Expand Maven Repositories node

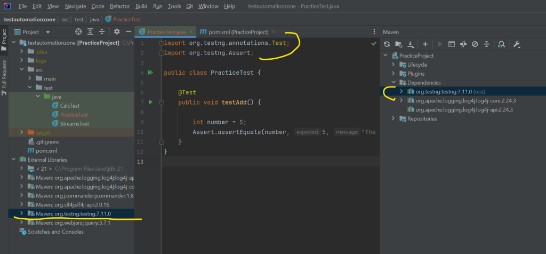tap(393, 118)
